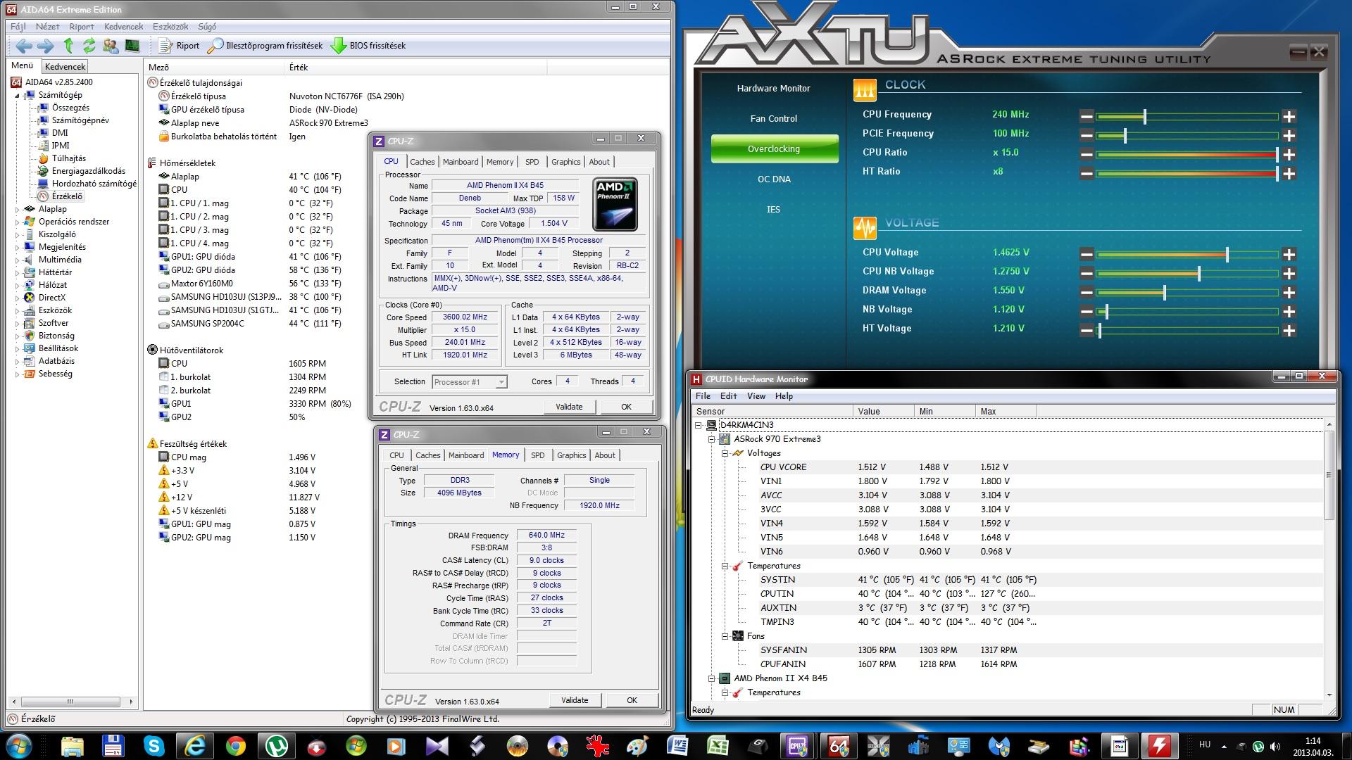Screen dimensions: 1352x760
Task: Open the About tab in the lower CPU-Z
Action: coord(605,455)
